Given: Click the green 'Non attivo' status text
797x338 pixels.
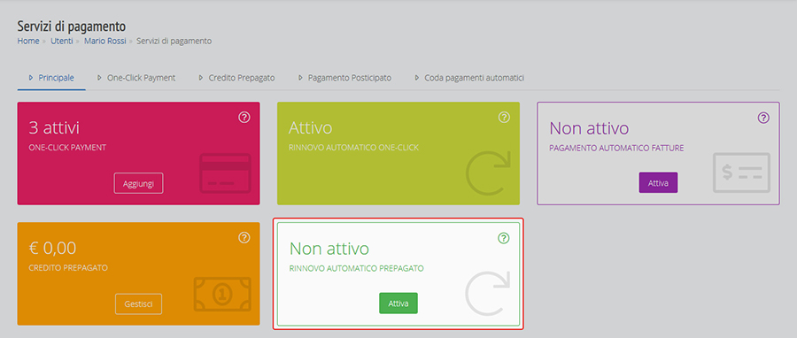Looking at the screenshot, I should tap(329, 249).
